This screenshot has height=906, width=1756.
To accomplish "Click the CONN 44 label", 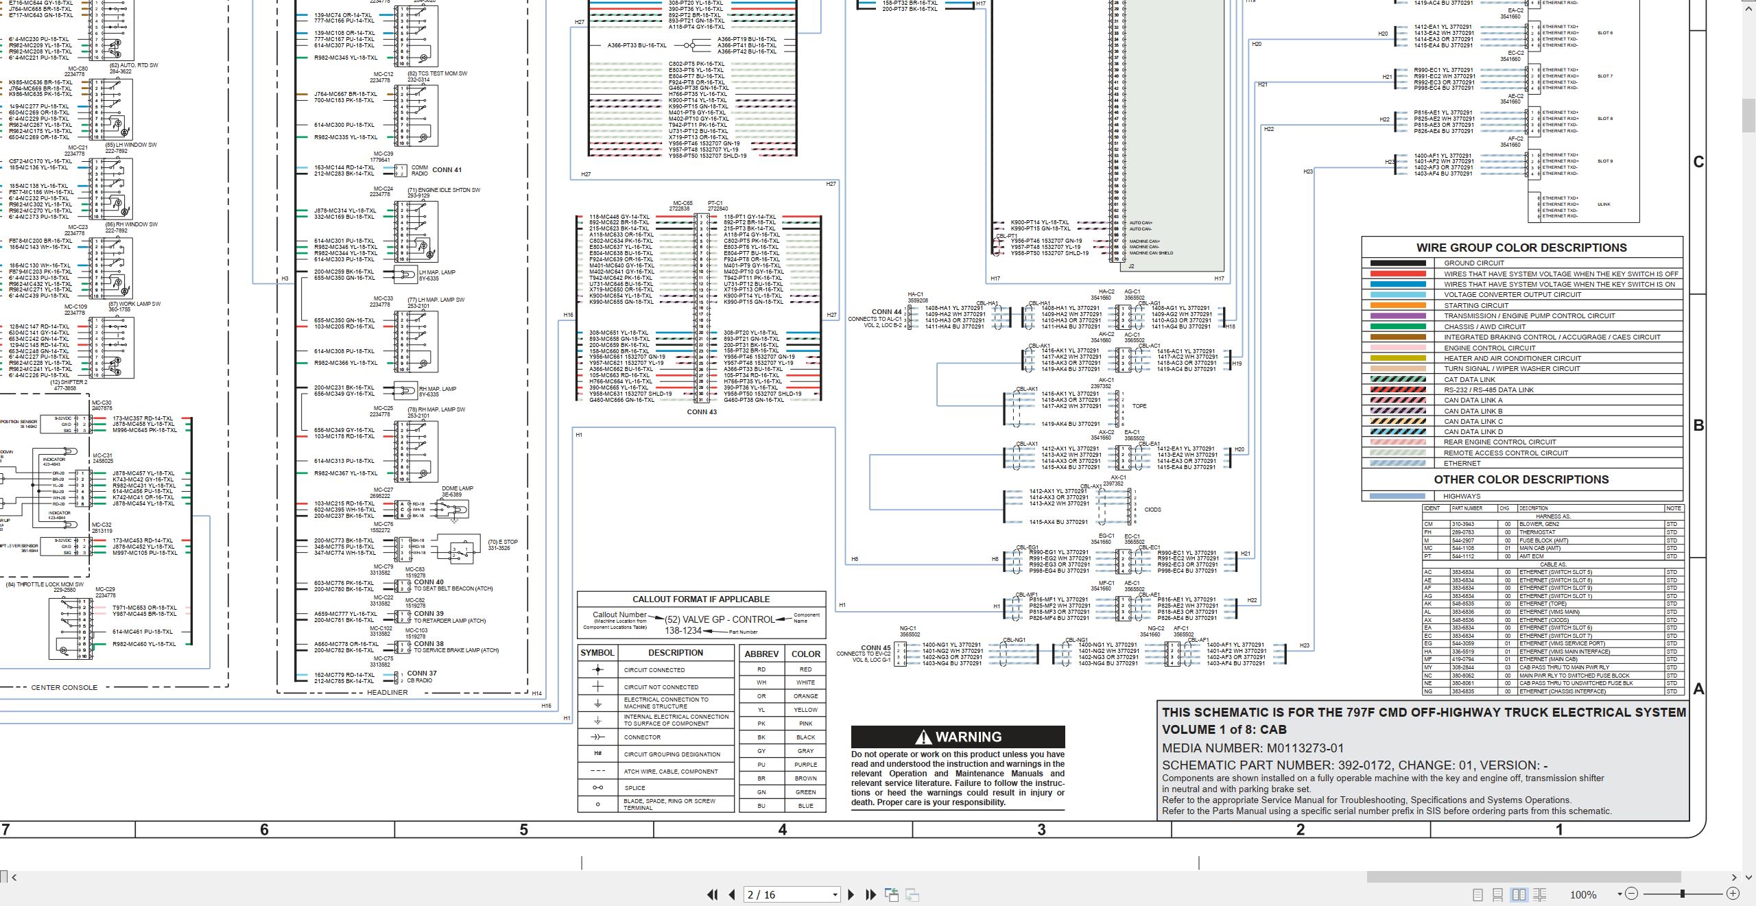I will [886, 312].
